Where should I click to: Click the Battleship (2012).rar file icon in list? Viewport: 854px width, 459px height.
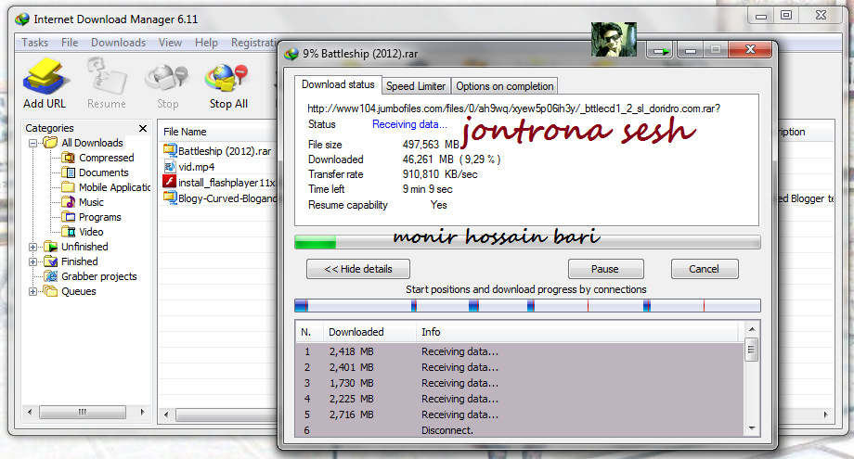point(170,150)
